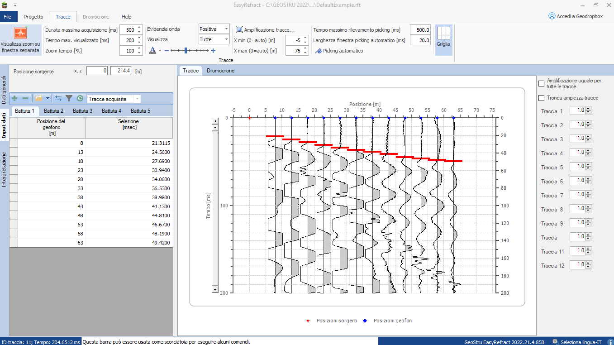
Task: Click the Traccia 1 amplification stepper
Action: point(589,110)
